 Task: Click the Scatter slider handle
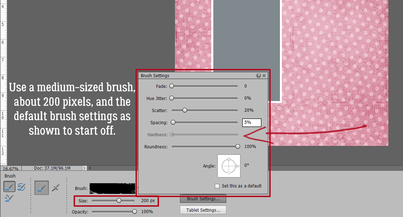click(185, 110)
